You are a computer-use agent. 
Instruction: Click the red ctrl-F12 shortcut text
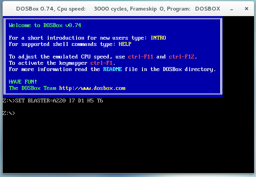(181, 57)
